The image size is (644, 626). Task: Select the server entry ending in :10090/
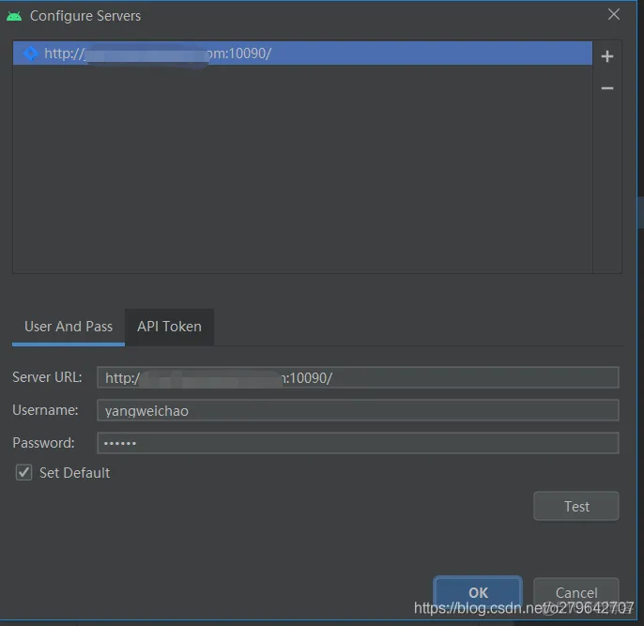[x=302, y=53]
